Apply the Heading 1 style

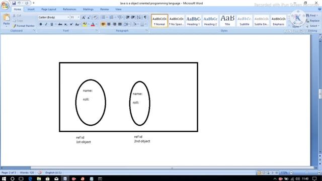(x=193, y=21)
